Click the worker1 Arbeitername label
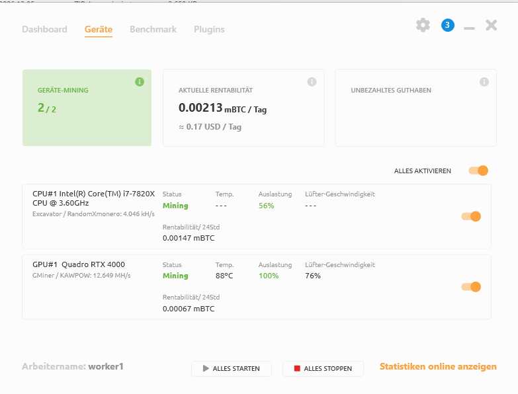518x394 pixels. pyautogui.click(x=106, y=367)
